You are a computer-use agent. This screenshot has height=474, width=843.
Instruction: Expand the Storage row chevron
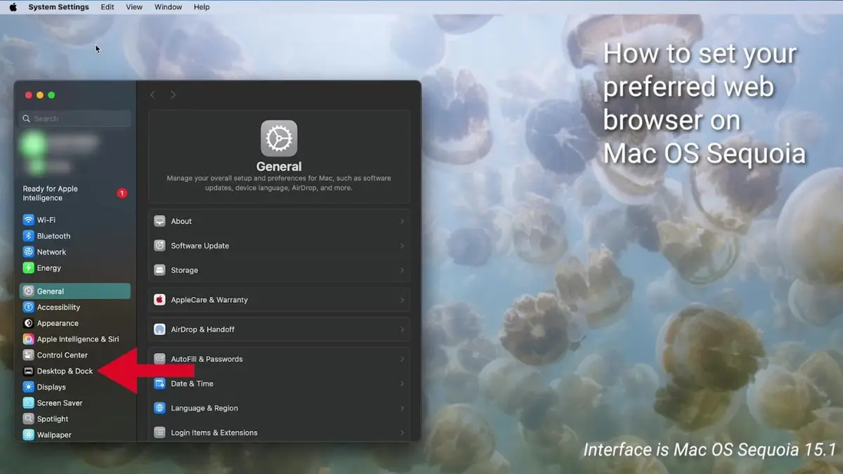pyautogui.click(x=402, y=270)
